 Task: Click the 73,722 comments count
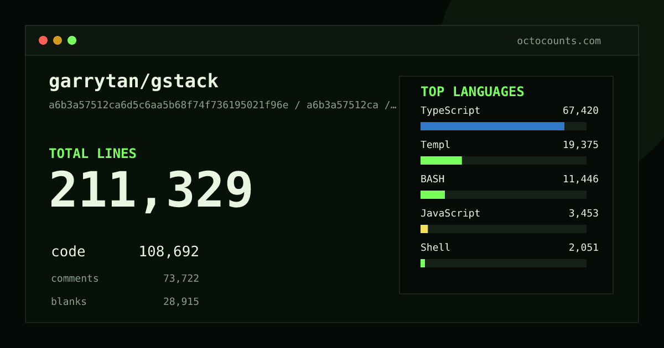(181, 278)
